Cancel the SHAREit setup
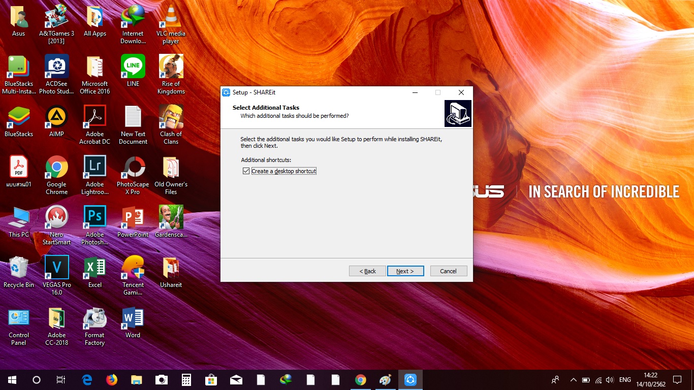The image size is (694, 390). tap(449, 271)
